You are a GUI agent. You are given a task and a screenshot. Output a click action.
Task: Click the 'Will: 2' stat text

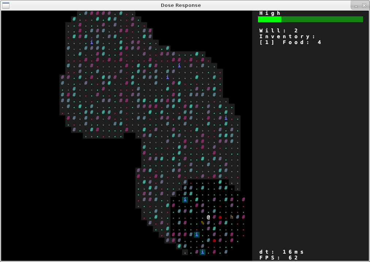pyautogui.click(x=279, y=31)
